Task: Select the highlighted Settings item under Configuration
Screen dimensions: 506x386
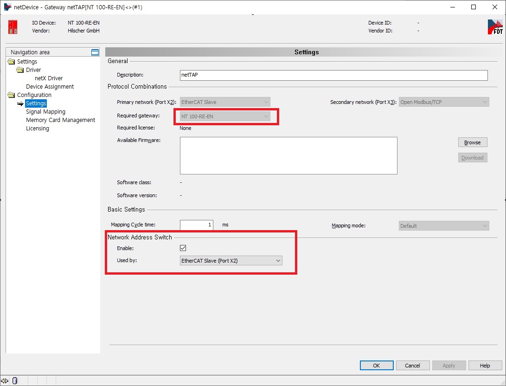Action: point(36,103)
